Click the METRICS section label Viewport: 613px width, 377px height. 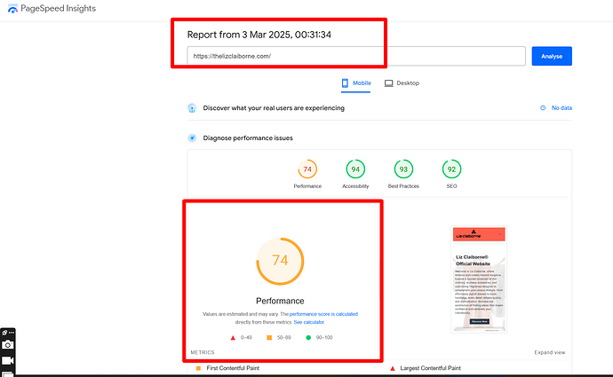click(x=203, y=352)
